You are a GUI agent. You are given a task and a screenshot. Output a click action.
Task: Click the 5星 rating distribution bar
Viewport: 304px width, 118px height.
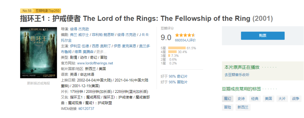tap(177, 48)
